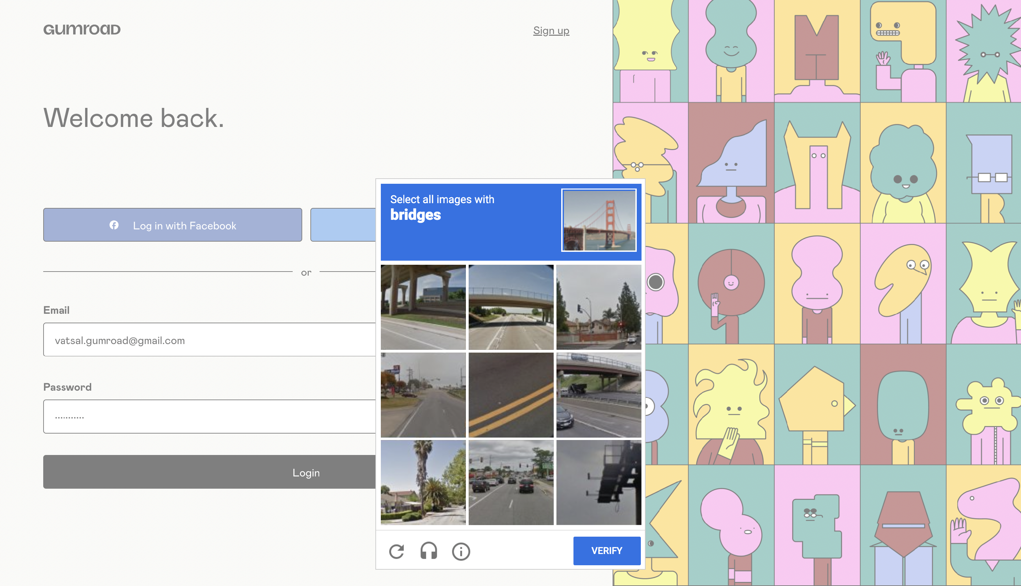1021x586 pixels.
Task: Click the Login button
Action: click(306, 472)
